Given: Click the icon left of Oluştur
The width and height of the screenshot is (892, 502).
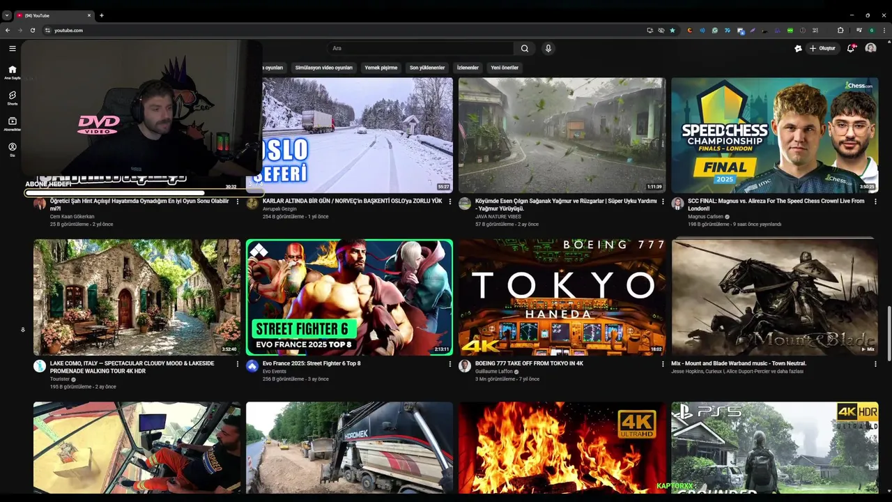Looking at the screenshot, I should (x=798, y=48).
